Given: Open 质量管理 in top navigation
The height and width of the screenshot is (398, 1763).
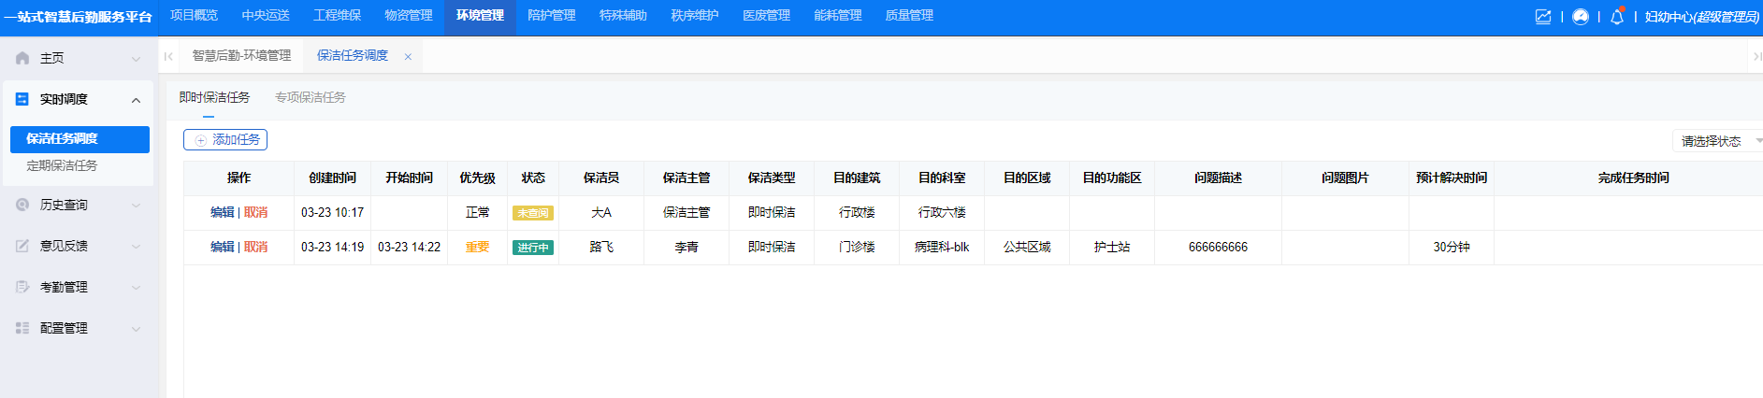Looking at the screenshot, I should click(x=909, y=15).
